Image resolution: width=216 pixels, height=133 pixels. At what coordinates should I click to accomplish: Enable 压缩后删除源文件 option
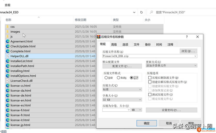(x=150, y=78)
